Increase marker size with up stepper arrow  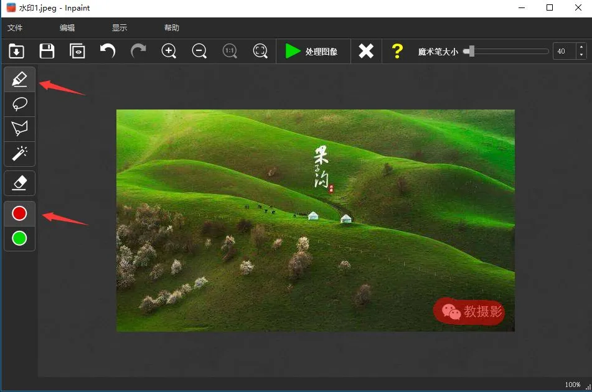pos(580,47)
